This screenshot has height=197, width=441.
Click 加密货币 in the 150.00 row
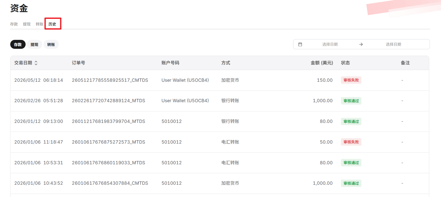[230, 80]
